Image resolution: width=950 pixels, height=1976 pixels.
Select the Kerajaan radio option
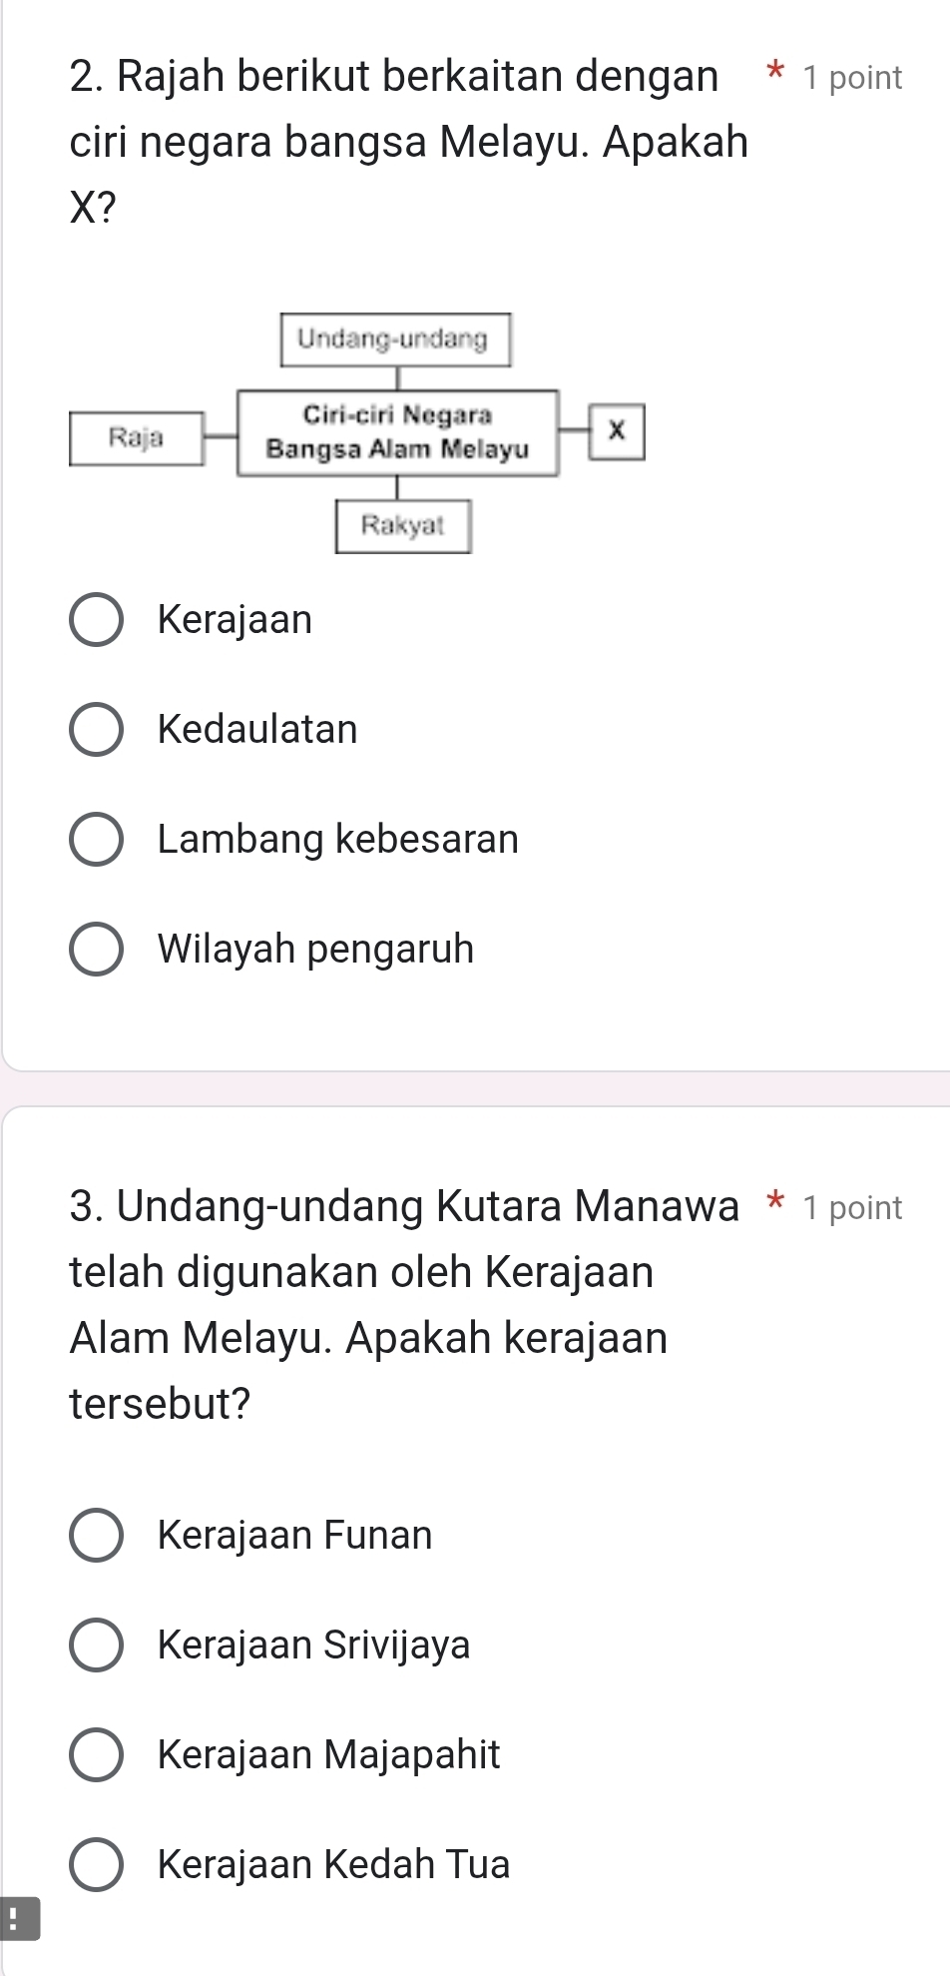[x=97, y=620]
